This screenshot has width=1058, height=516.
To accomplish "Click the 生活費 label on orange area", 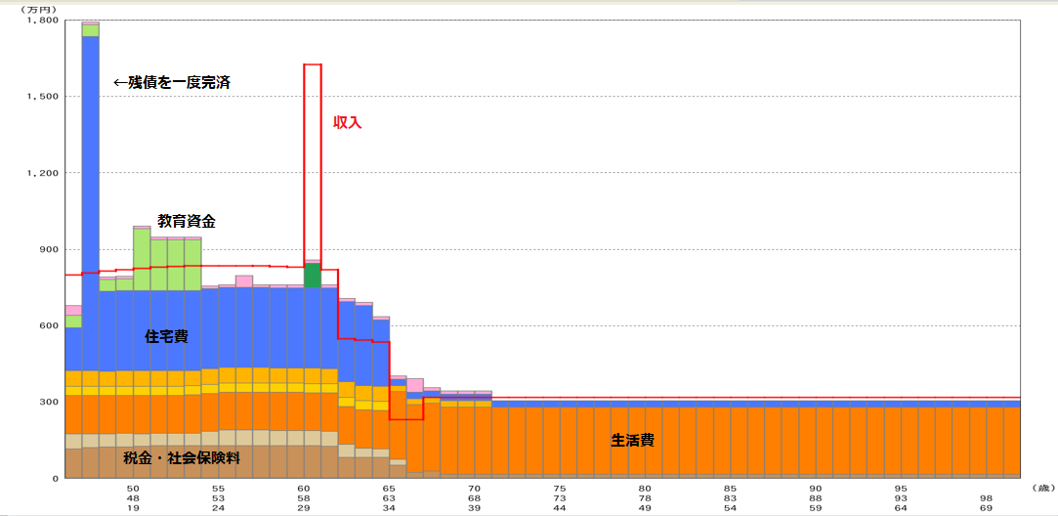I will tap(632, 441).
